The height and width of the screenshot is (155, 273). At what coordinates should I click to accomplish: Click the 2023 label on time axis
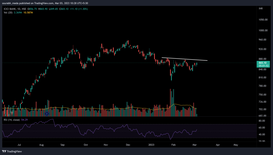tap(151, 145)
